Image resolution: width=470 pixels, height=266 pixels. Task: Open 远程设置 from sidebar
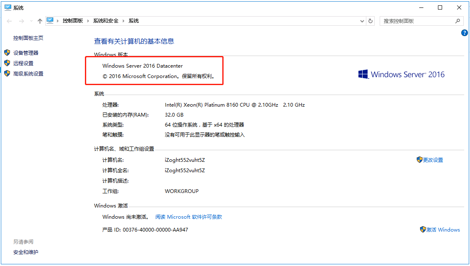coord(23,63)
